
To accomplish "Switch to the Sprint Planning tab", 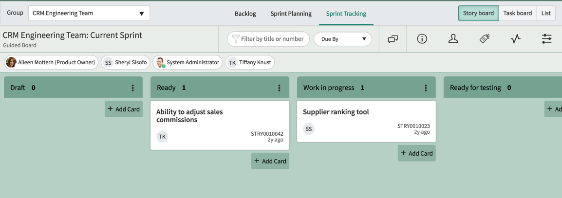I will click(x=291, y=14).
